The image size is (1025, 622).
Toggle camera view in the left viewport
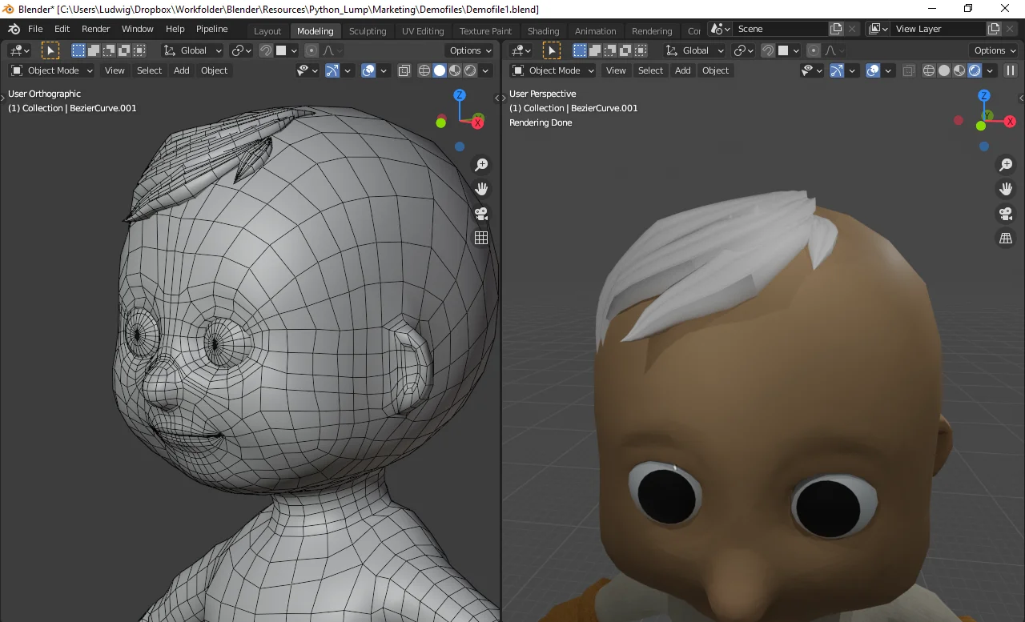coord(481,214)
